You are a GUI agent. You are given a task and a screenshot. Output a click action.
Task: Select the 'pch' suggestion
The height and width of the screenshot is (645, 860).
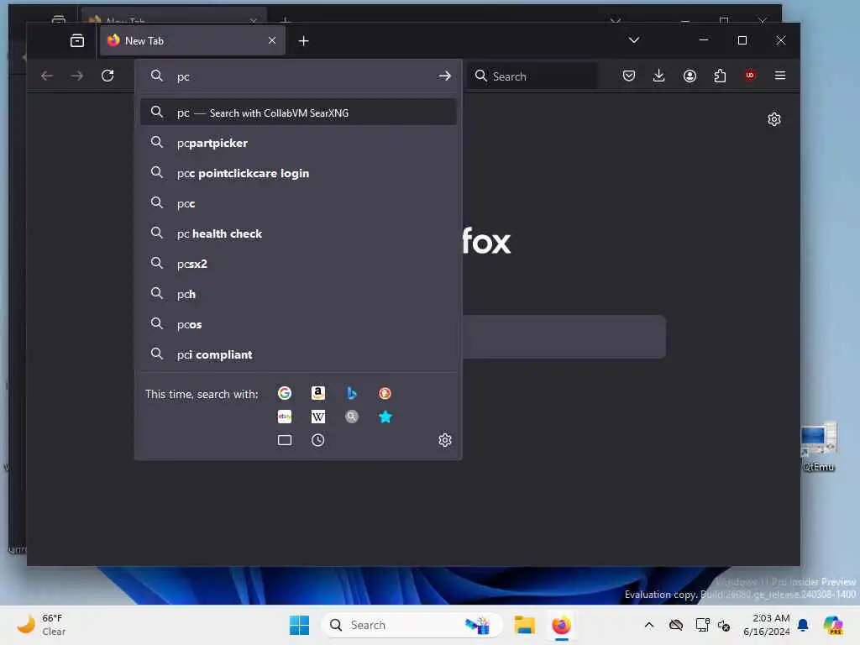click(x=298, y=294)
